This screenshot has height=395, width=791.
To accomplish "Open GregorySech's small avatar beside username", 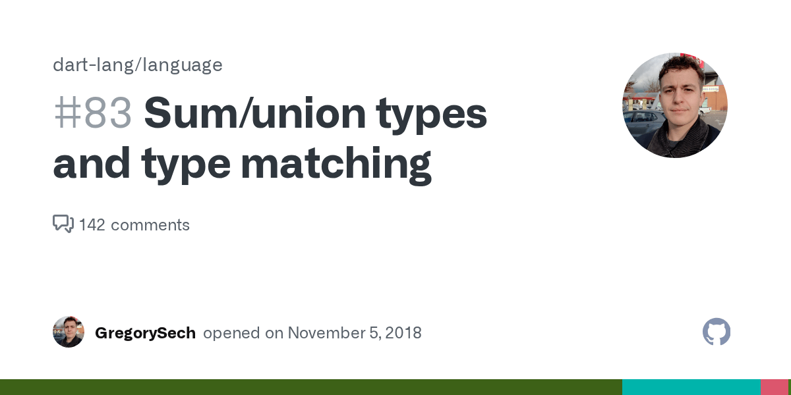I will click(x=69, y=332).
